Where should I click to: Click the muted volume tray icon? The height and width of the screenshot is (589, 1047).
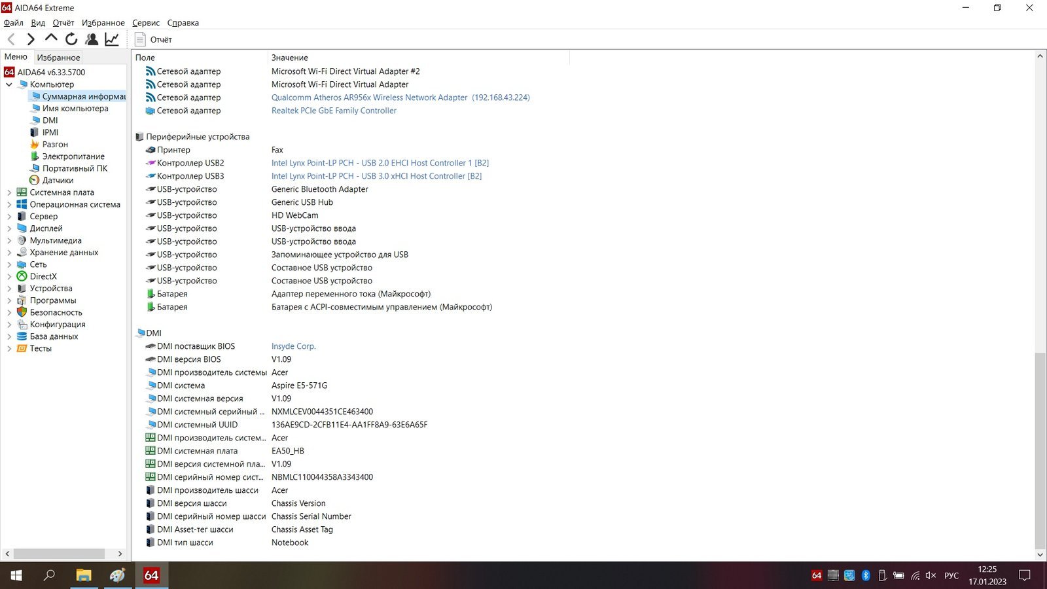point(931,575)
